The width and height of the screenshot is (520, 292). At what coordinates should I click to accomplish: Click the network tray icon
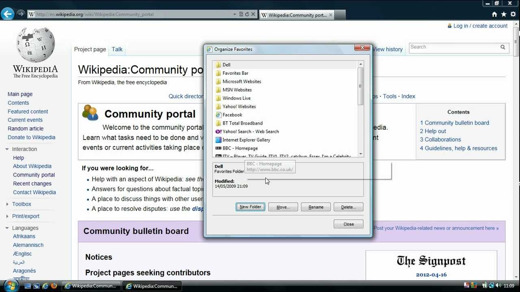pos(492,286)
